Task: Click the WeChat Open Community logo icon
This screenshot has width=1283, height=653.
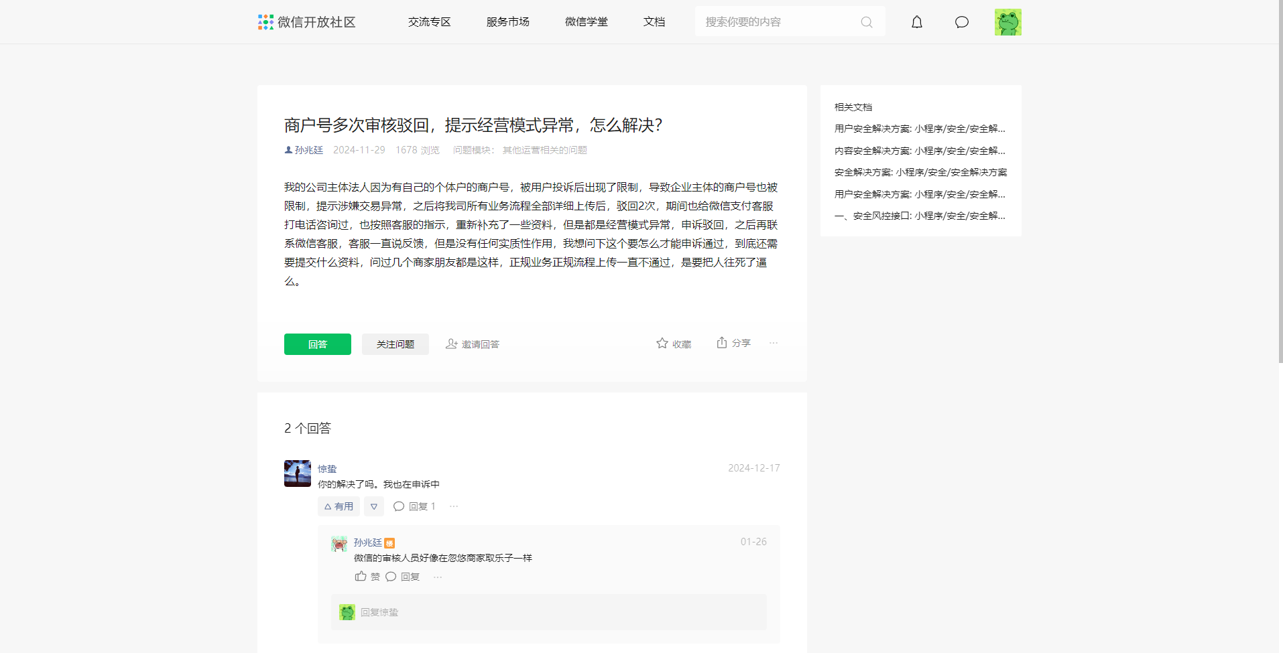Action: (x=265, y=22)
